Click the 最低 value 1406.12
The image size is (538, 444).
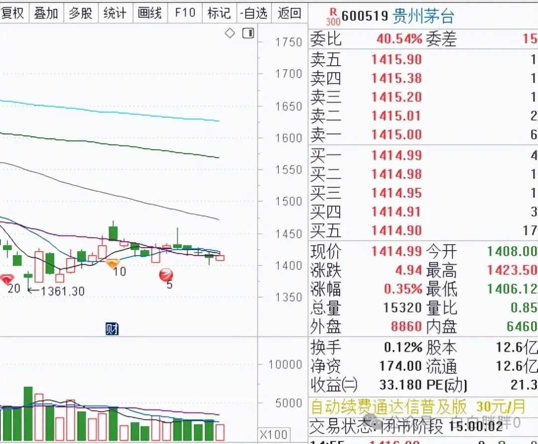[512, 289]
